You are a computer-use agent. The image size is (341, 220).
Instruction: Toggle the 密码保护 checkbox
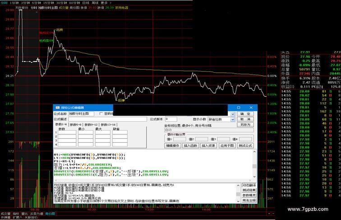click(x=101, y=113)
